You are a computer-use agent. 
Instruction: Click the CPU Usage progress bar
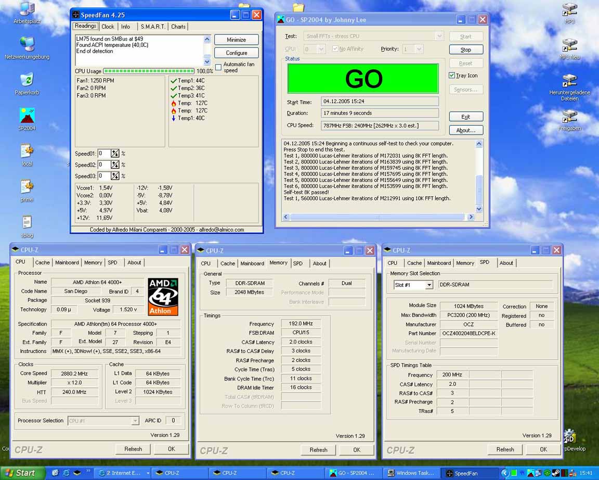(x=149, y=71)
